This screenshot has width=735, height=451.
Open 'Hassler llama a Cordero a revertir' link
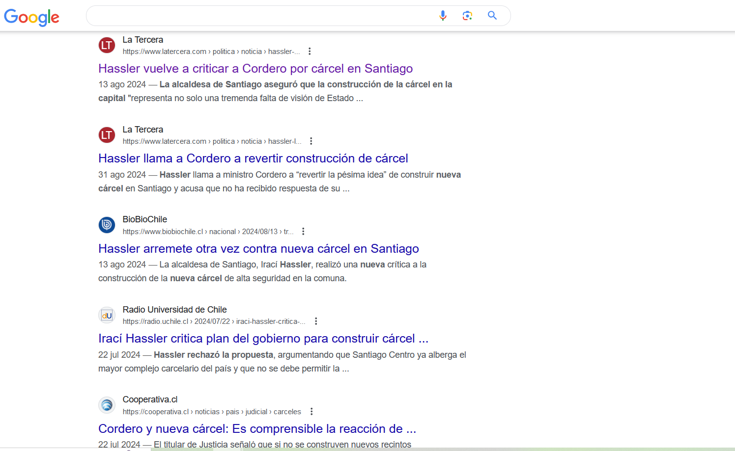click(253, 159)
